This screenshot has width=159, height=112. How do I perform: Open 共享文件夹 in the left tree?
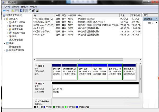click(17, 29)
